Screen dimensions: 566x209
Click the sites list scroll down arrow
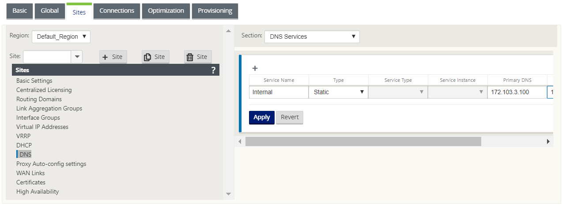(x=228, y=193)
